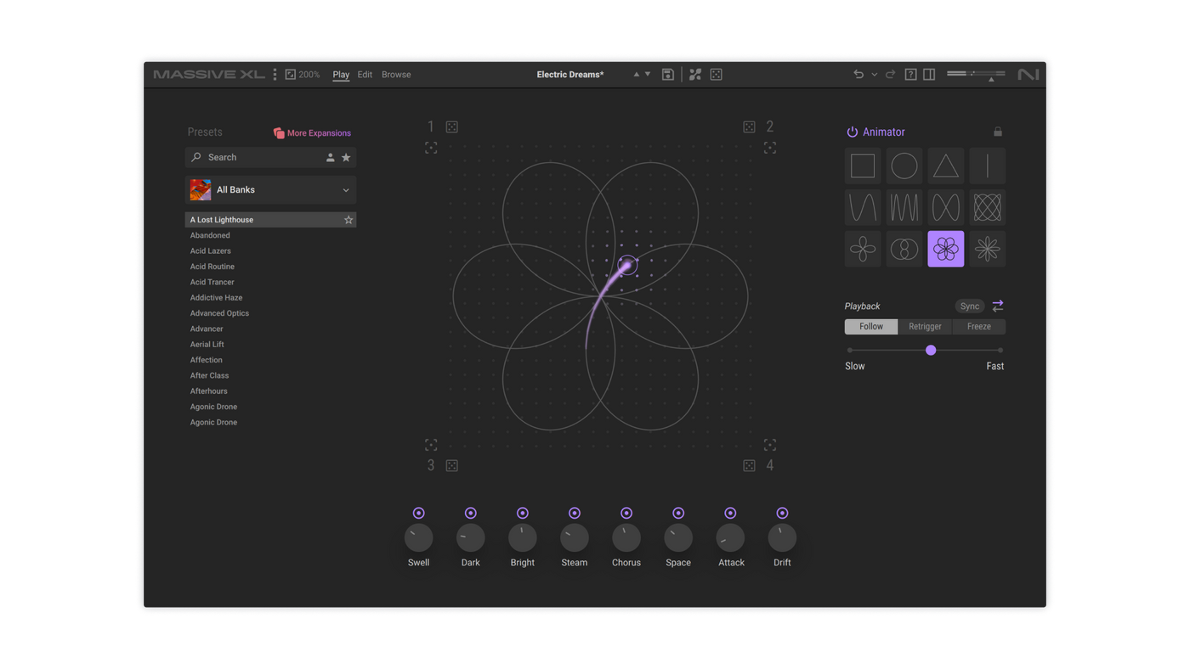Turn off the Animator power button
The height and width of the screenshot is (669, 1190).
(x=852, y=132)
